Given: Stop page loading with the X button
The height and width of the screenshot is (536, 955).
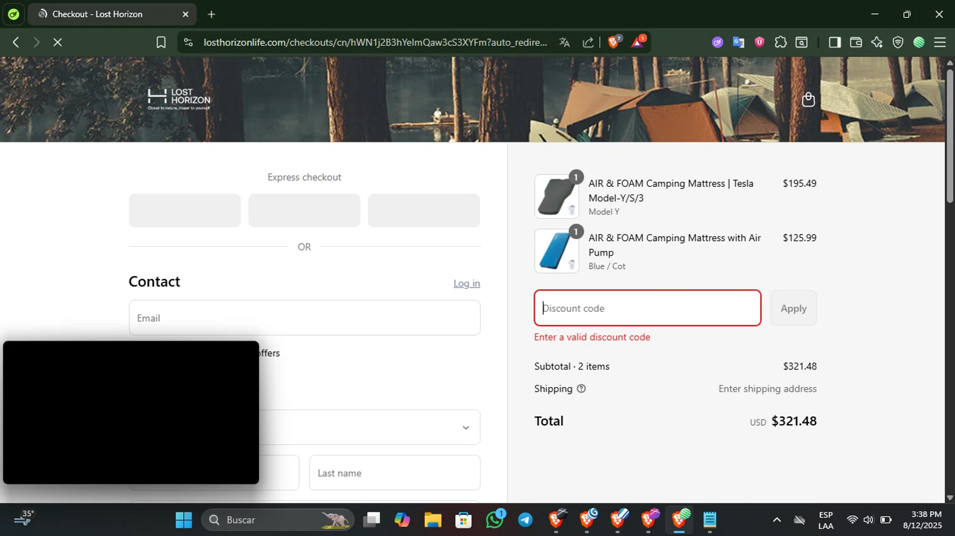Looking at the screenshot, I should tap(57, 42).
